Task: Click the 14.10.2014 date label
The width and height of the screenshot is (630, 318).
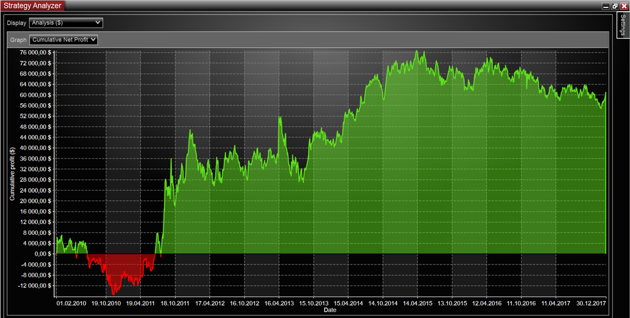Action: (383, 303)
